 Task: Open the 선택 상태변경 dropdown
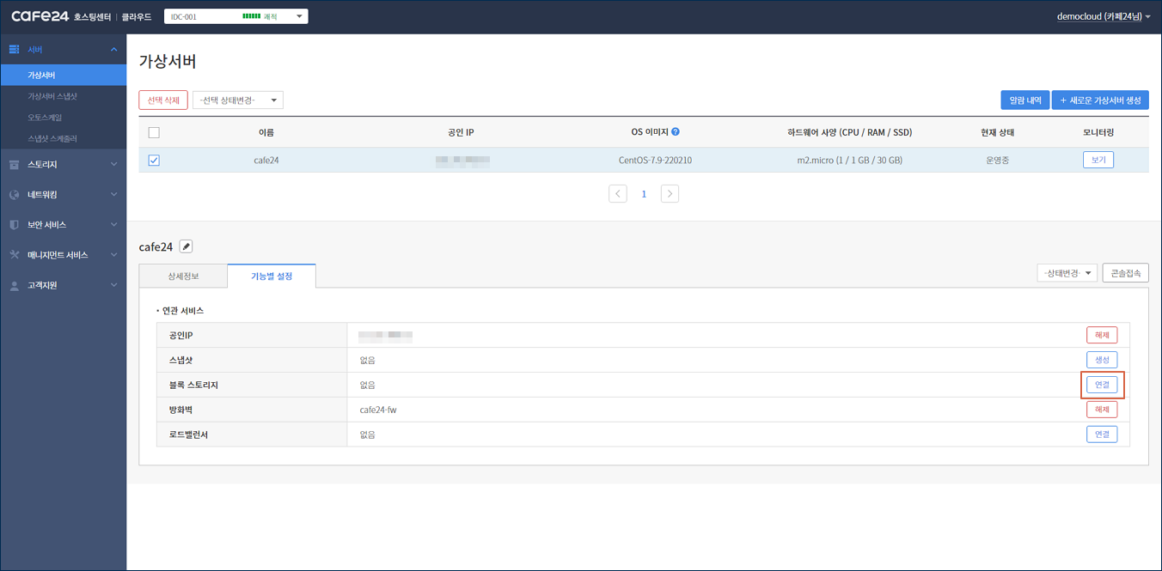(238, 100)
